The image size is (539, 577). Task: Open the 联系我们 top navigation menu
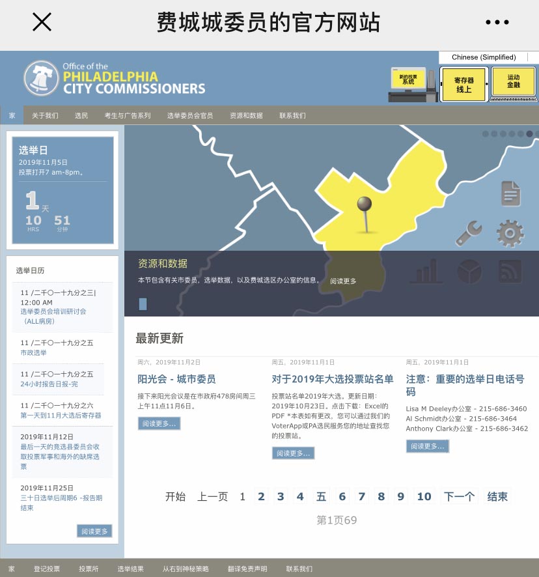point(292,115)
